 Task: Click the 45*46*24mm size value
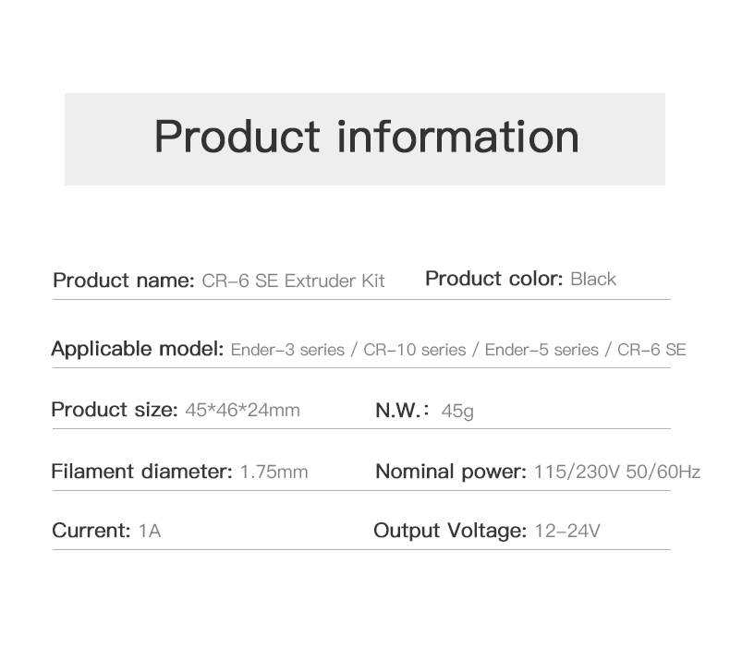pos(242,410)
